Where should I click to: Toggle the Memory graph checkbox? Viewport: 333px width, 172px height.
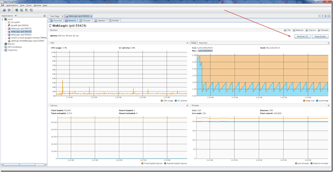click(x=294, y=30)
